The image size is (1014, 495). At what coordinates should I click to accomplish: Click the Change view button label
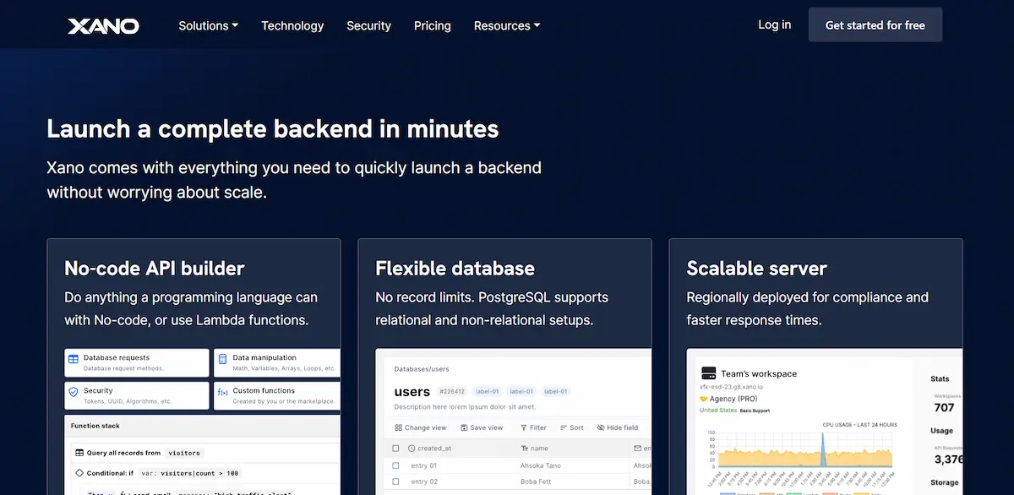tap(426, 427)
